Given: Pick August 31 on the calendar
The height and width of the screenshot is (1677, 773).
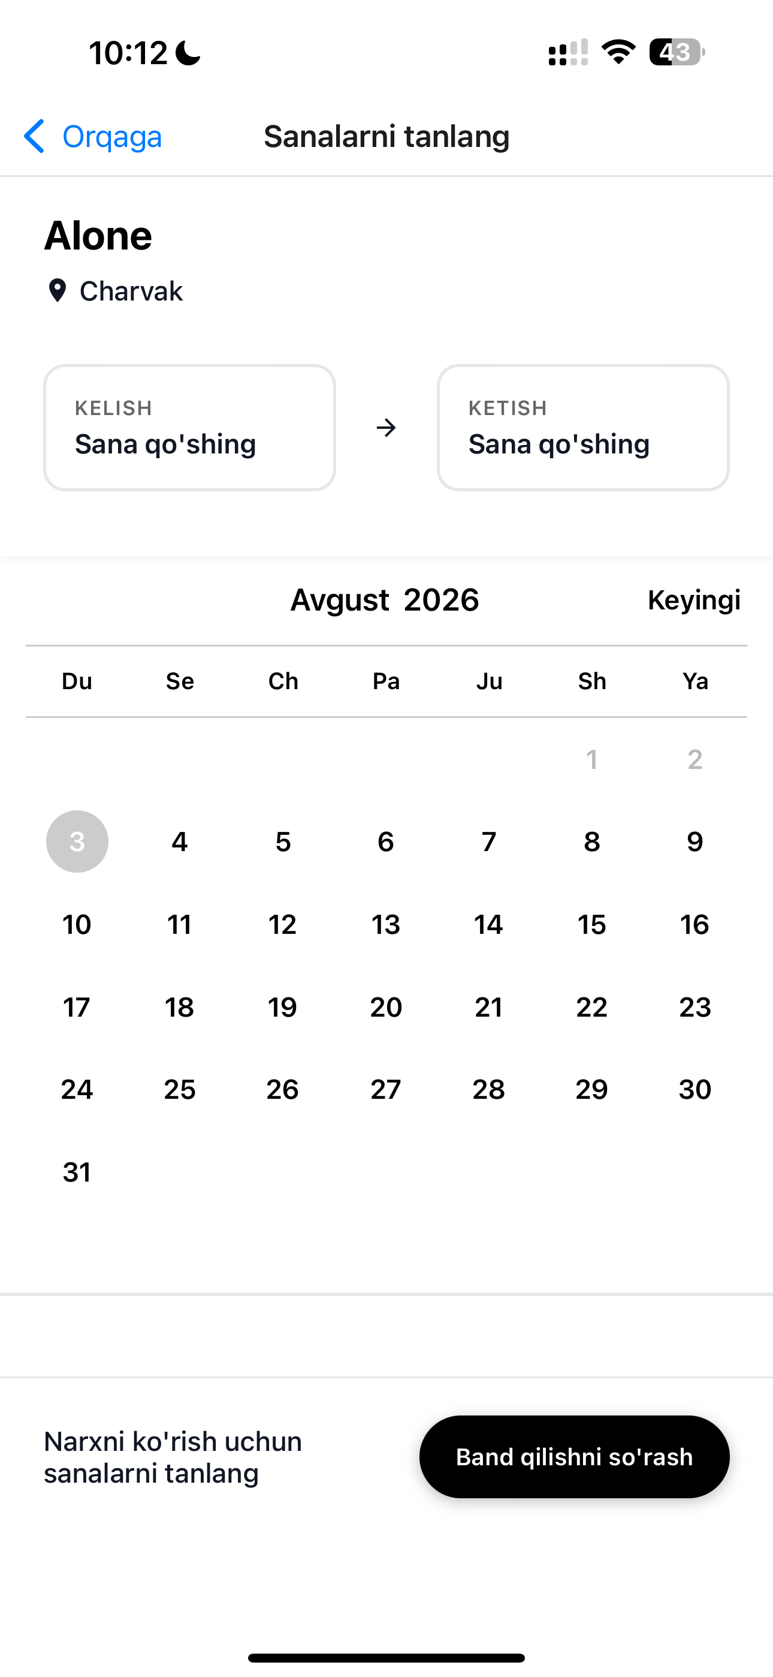Looking at the screenshot, I should (77, 1172).
